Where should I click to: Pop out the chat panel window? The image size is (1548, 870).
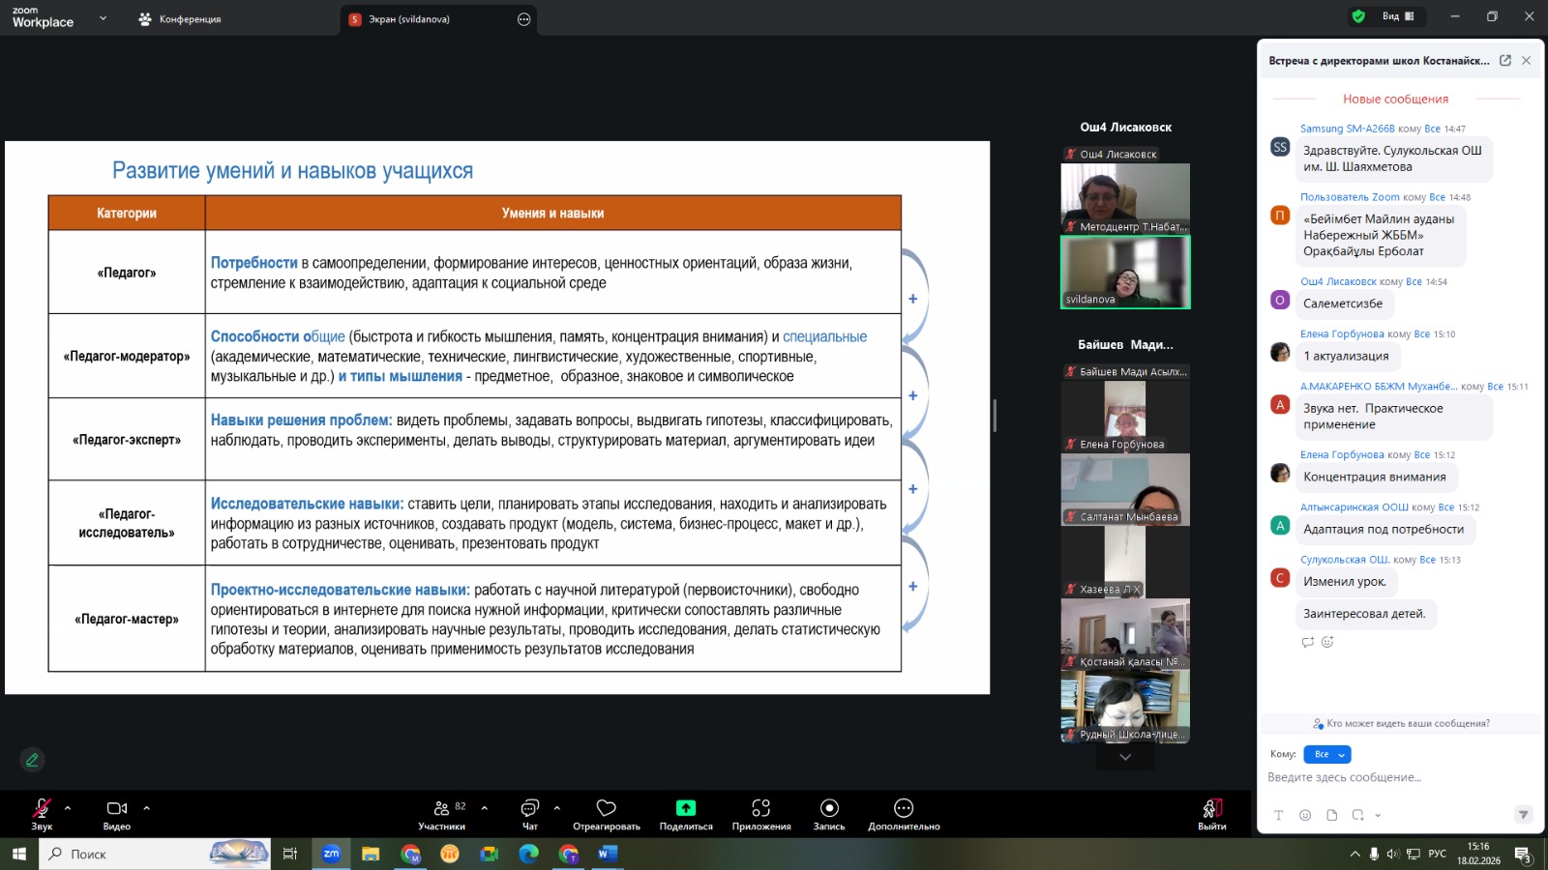(x=1505, y=60)
